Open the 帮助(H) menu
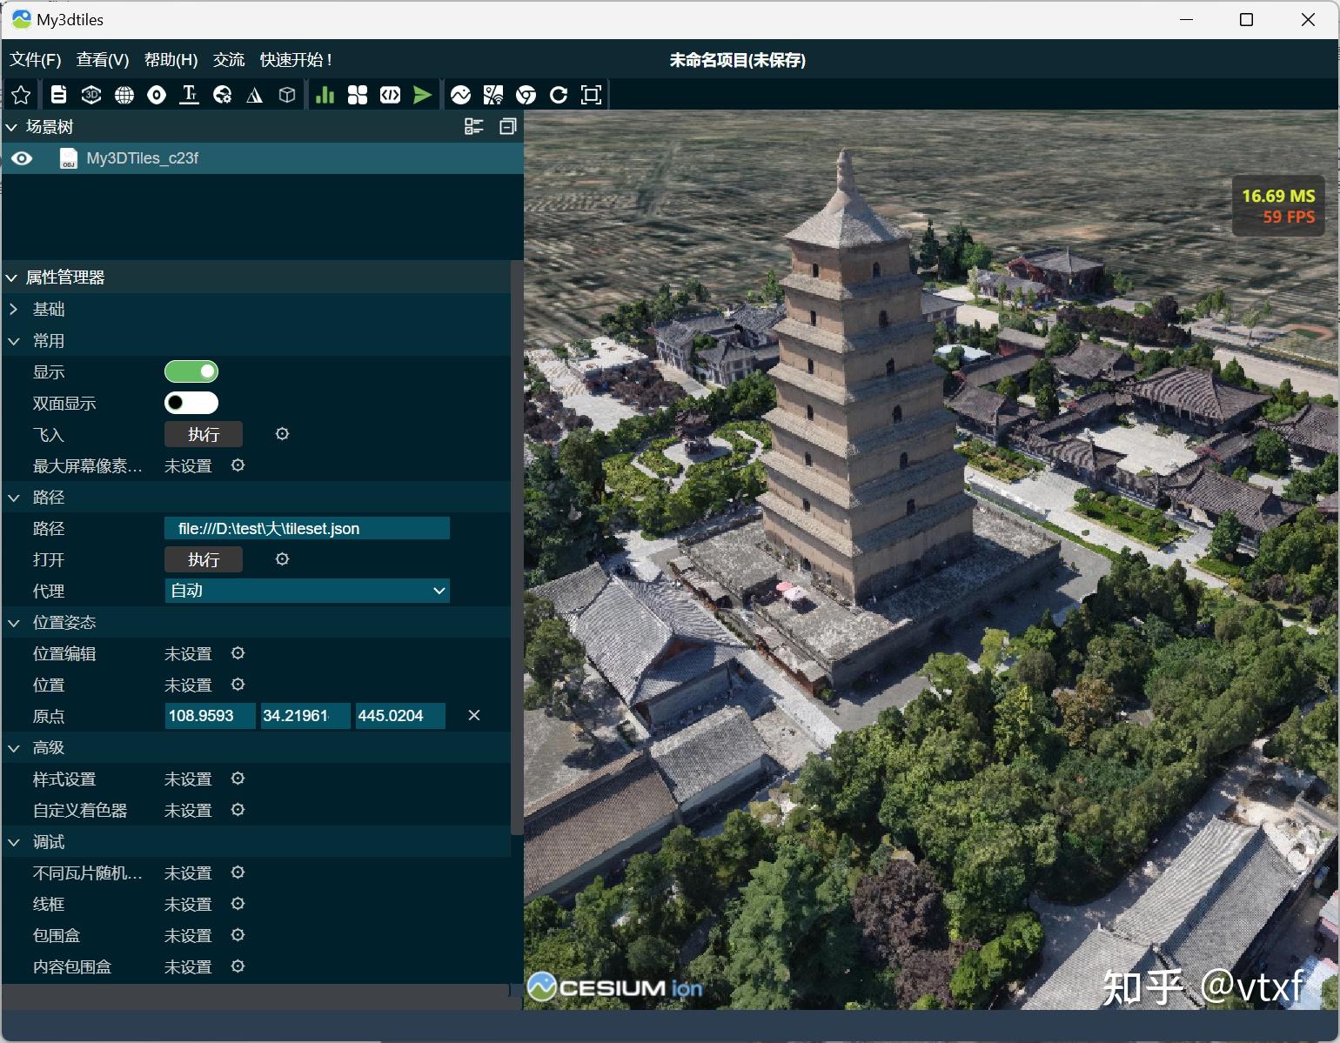 [171, 59]
